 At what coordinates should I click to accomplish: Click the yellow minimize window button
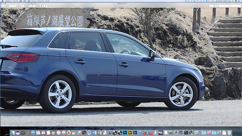click(4, 3)
